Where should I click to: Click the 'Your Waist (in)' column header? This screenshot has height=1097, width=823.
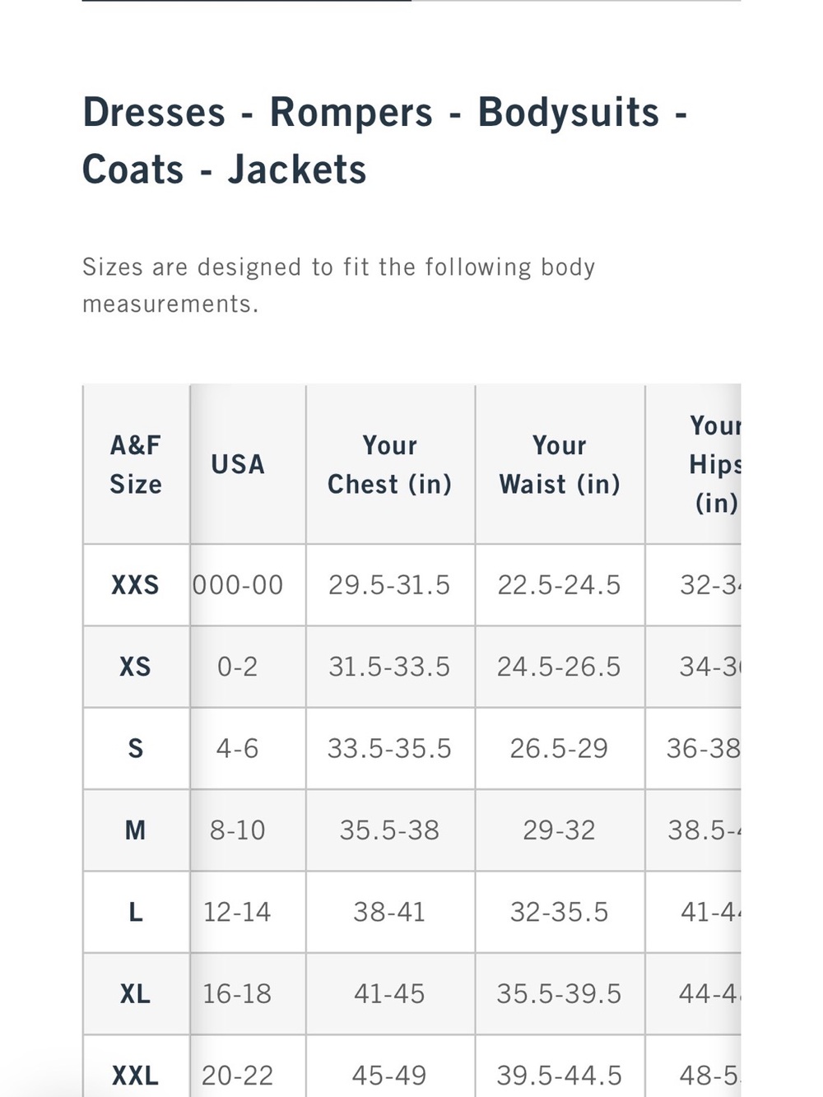pyautogui.click(x=560, y=464)
